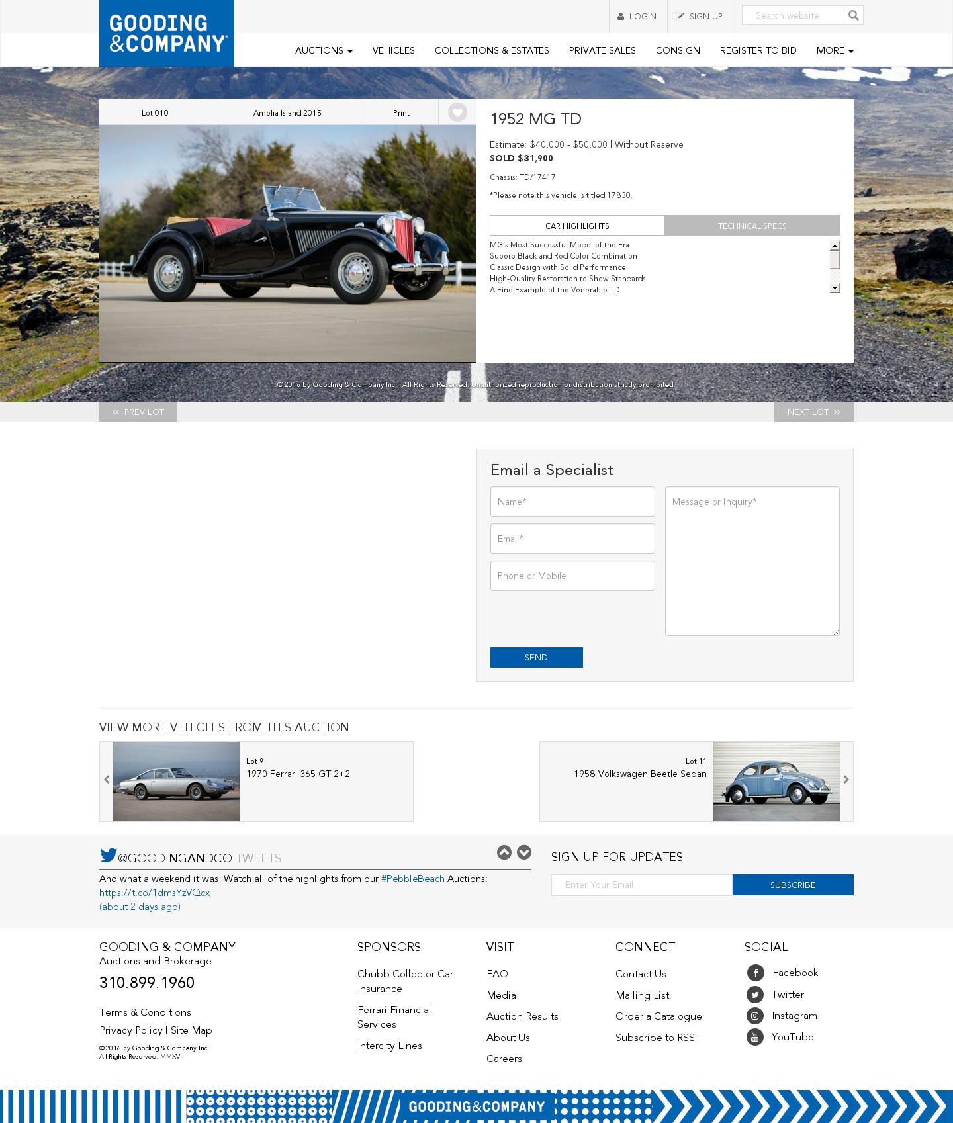This screenshot has height=1123, width=953.
Task: Click the Name field in specialist form
Action: click(x=572, y=502)
